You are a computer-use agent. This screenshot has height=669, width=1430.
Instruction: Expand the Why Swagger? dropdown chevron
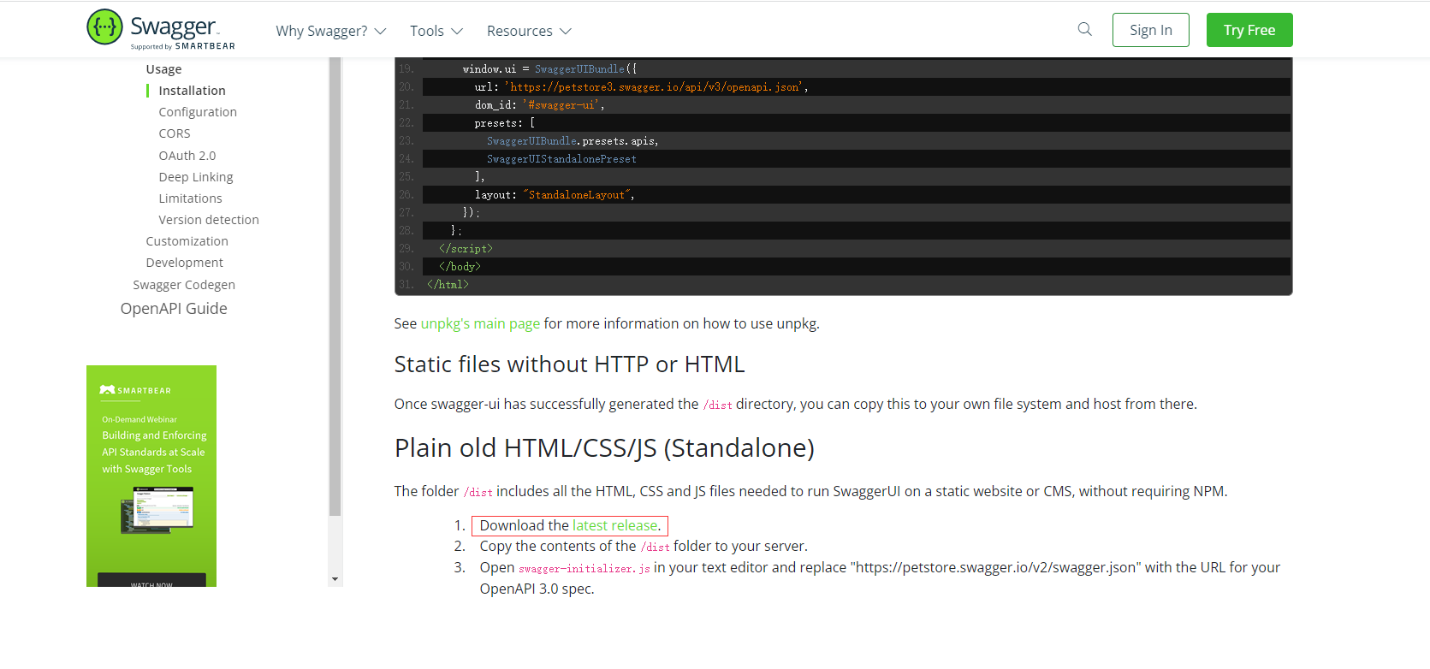(x=381, y=31)
